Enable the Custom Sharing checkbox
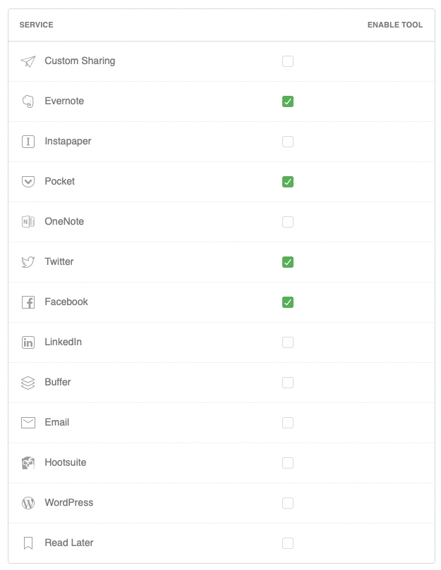Viewport: 441px width, 570px height. [x=288, y=61]
